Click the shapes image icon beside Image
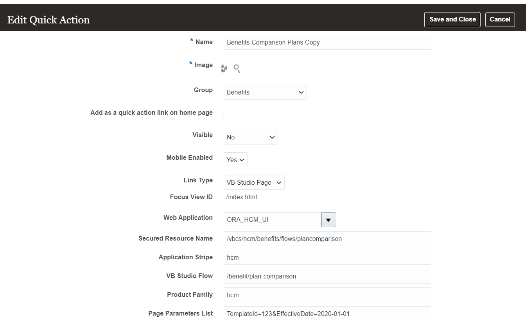Image resolution: width=531 pixels, height=330 pixels. pos(224,69)
